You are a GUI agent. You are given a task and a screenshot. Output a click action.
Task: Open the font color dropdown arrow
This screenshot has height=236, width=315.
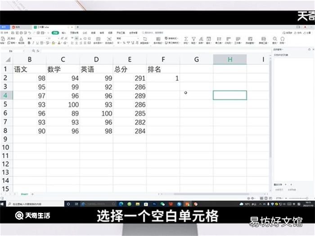coord(62,43)
